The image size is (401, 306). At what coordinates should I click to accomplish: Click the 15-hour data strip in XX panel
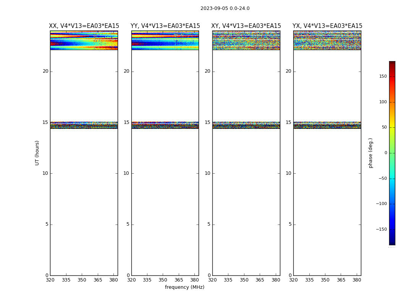[84, 125]
